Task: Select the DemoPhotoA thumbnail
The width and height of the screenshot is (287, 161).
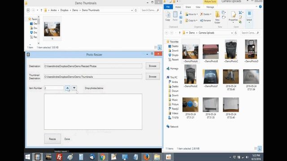Action: tap(190, 51)
